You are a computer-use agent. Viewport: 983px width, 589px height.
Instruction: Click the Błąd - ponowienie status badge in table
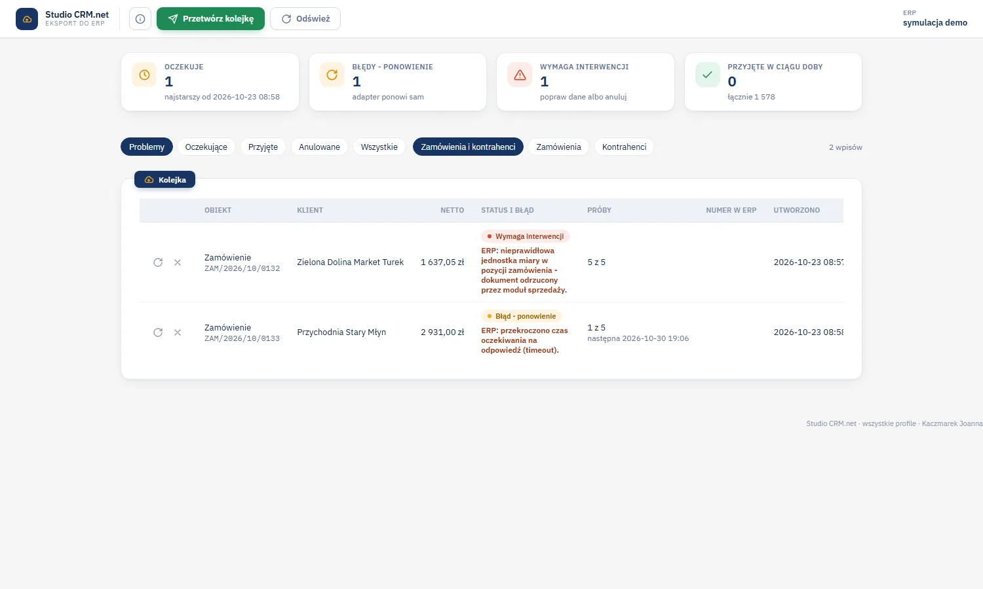pyautogui.click(x=522, y=316)
